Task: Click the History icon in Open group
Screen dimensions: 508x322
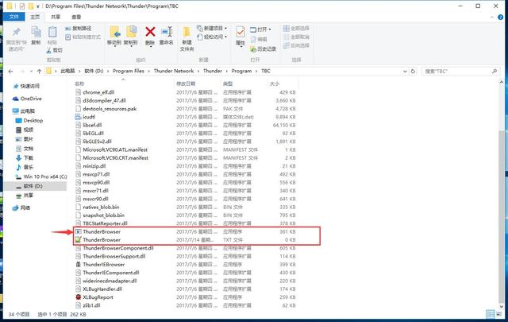Action: 263,49
